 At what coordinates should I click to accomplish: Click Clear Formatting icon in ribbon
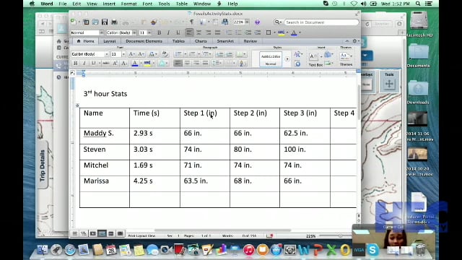[x=165, y=54]
